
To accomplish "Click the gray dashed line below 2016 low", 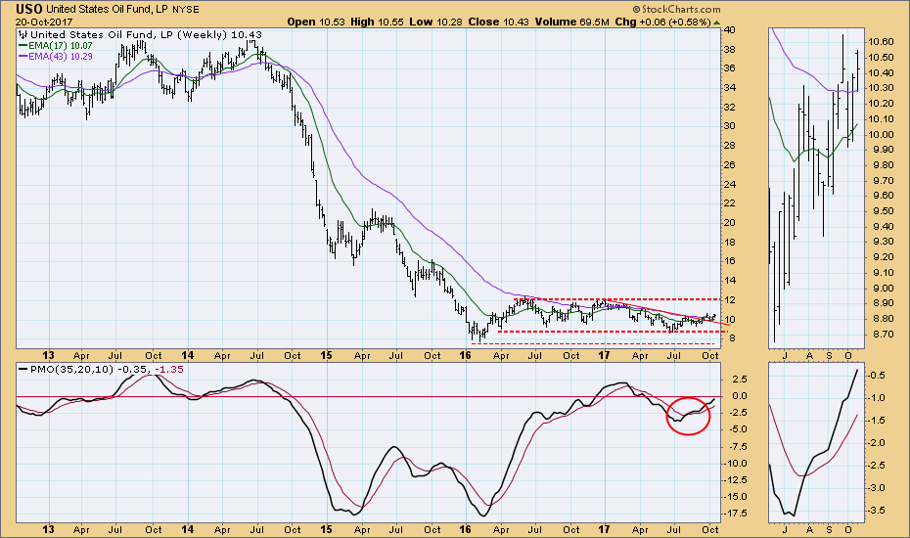I will (x=607, y=343).
